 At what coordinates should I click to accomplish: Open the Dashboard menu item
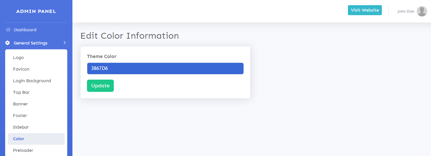pos(25,30)
